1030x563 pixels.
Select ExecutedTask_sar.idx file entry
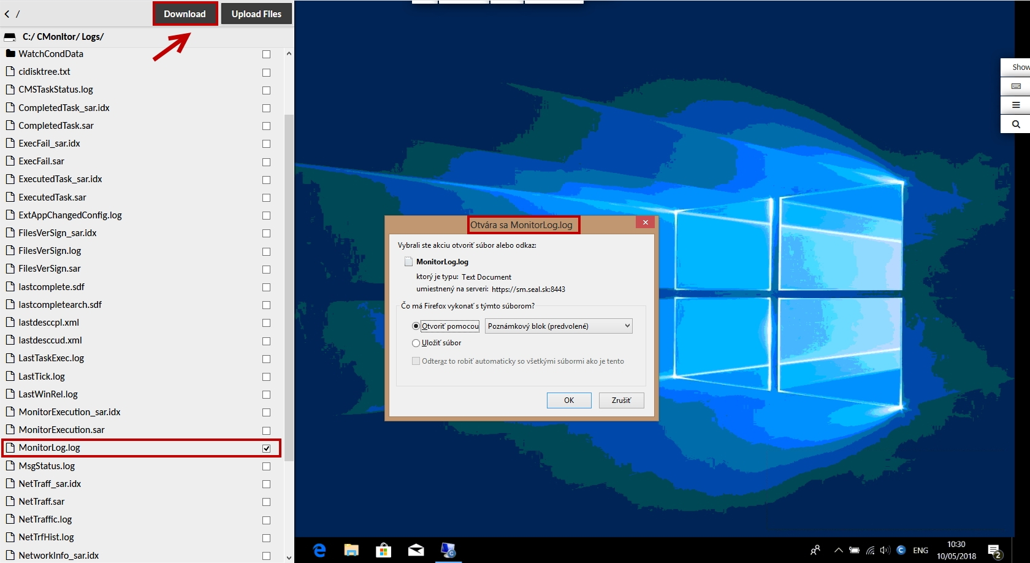tap(60, 179)
